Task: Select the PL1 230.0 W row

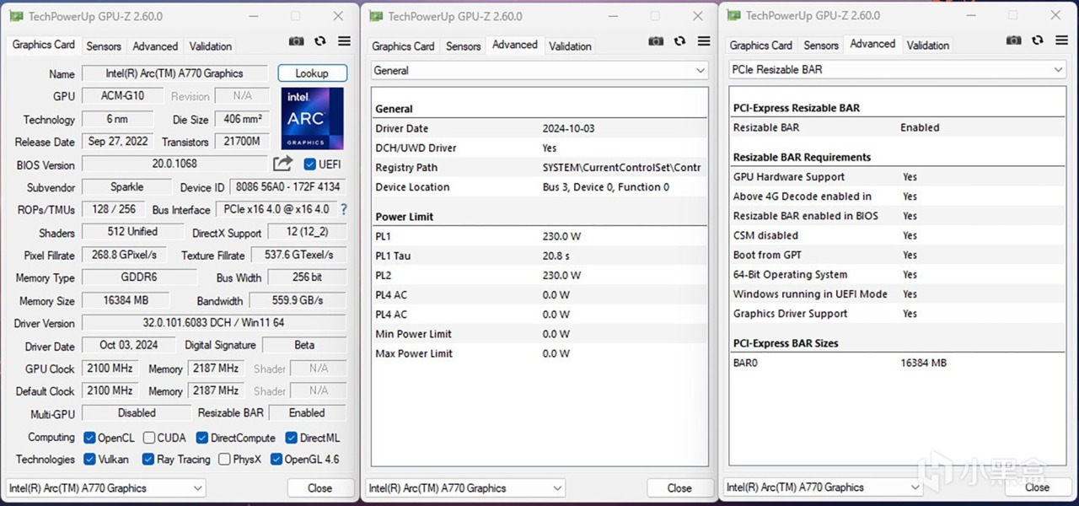Action: pos(539,236)
